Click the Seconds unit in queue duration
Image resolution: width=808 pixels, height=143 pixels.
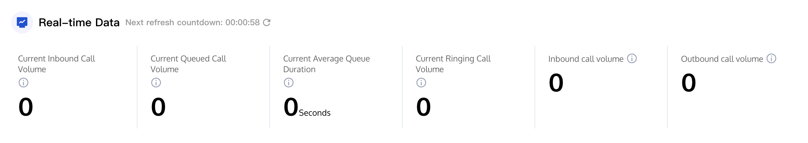click(315, 113)
